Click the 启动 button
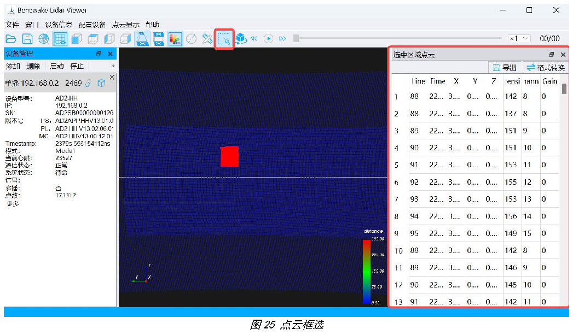The width and height of the screenshot is (573, 335). 56,66
